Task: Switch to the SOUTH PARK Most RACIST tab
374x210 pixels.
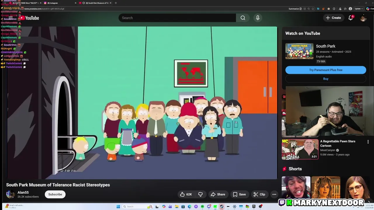Action: tap(26, 3)
